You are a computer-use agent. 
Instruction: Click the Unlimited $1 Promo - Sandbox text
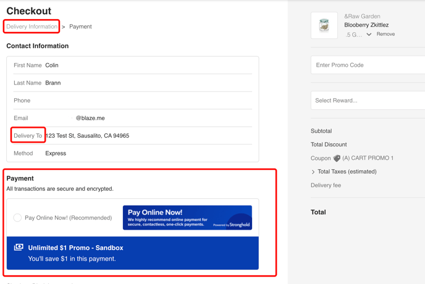pos(75,248)
